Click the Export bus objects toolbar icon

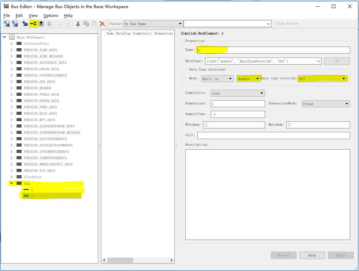[x=15, y=24]
